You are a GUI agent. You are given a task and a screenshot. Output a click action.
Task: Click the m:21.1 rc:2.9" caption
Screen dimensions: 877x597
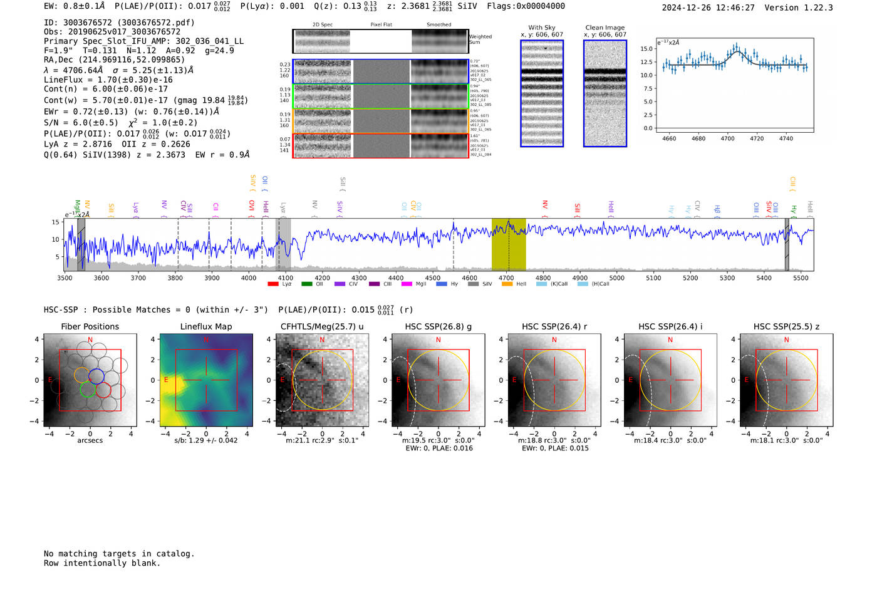(322, 440)
